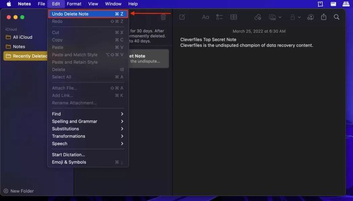Viewport: 353px width, 201px height.
Task: Click the note date March 25, 2022
Action: [259, 31]
